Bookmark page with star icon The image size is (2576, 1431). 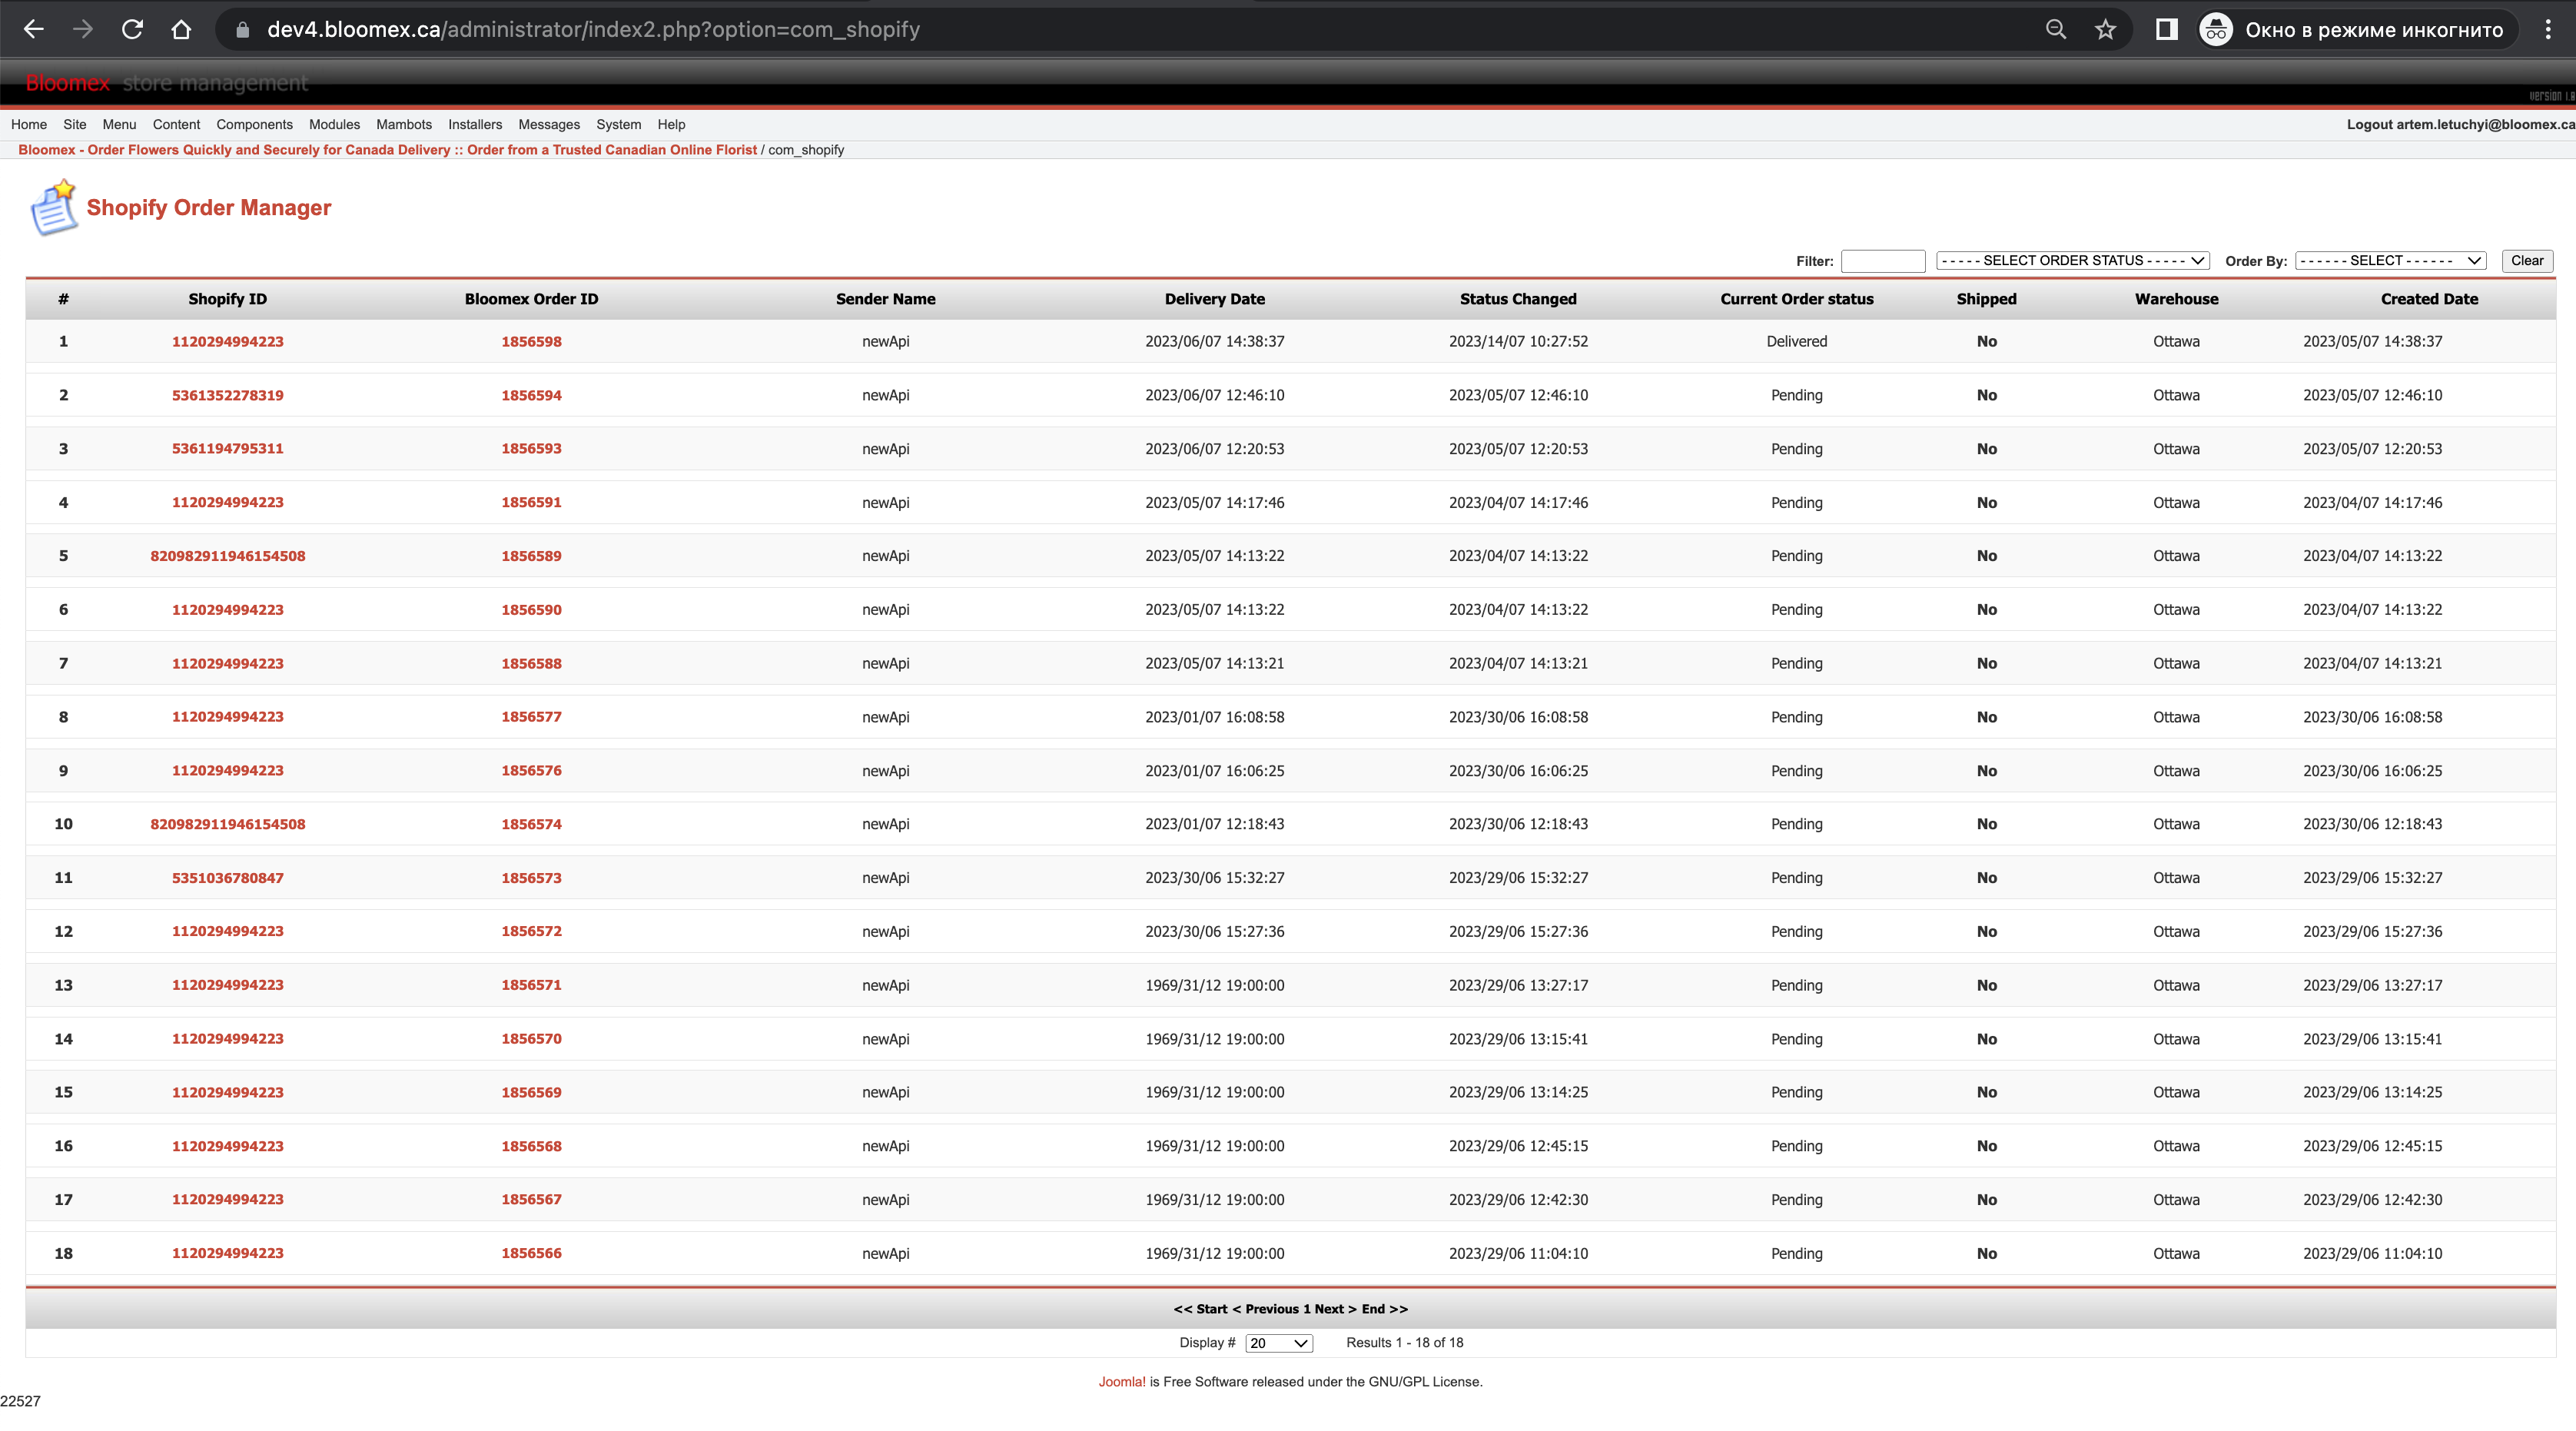pyautogui.click(x=2105, y=30)
